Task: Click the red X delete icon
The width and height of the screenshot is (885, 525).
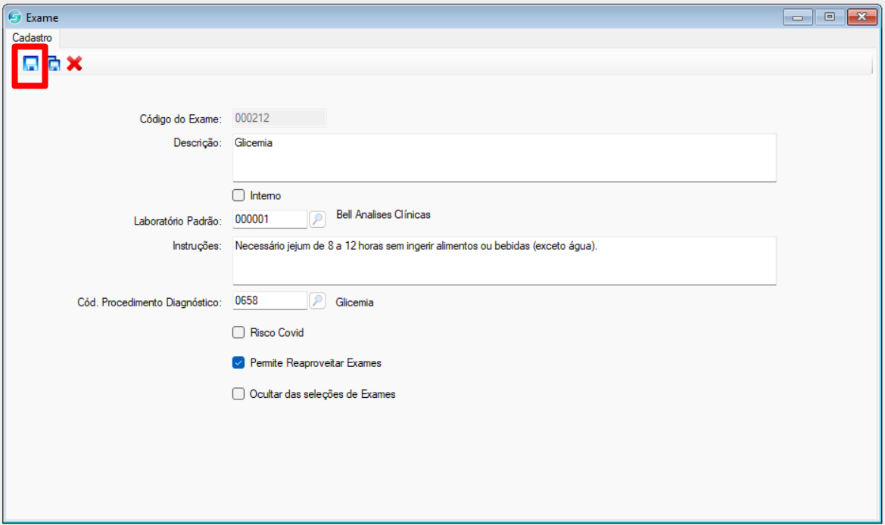Action: point(74,63)
